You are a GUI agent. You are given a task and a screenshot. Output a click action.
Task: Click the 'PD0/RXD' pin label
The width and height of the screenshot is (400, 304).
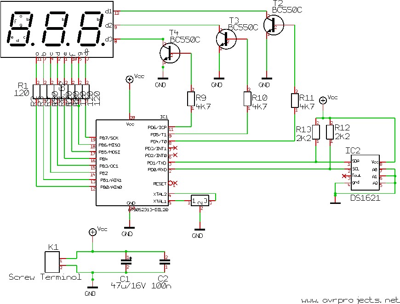pyautogui.click(x=157, y=170)
